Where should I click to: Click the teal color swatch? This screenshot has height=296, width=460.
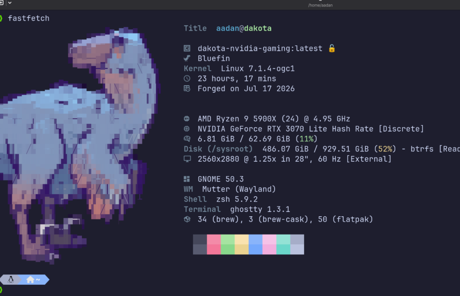coord(284,244)
